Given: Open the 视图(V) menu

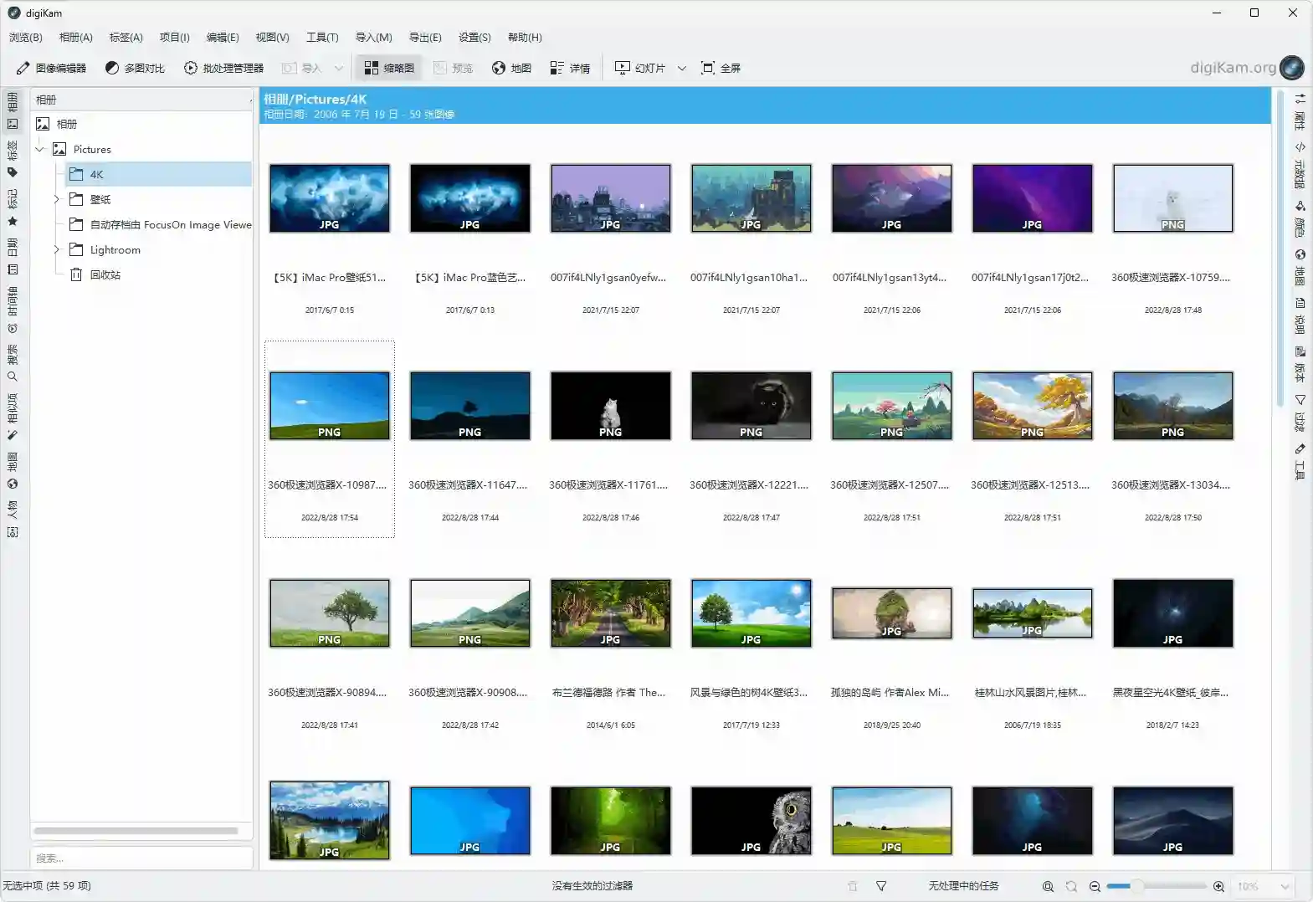Looking at the screenshot, I should tap(272, 37).
